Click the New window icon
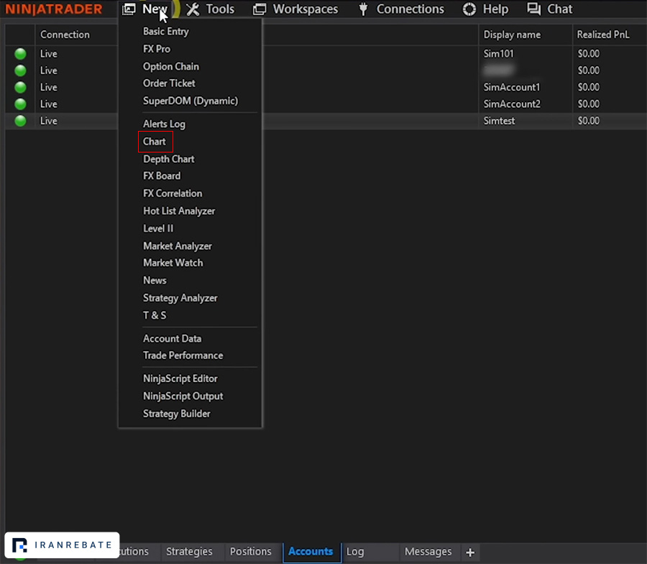The height and width of the screenshot is (564, 647). (x=129, y=9)
